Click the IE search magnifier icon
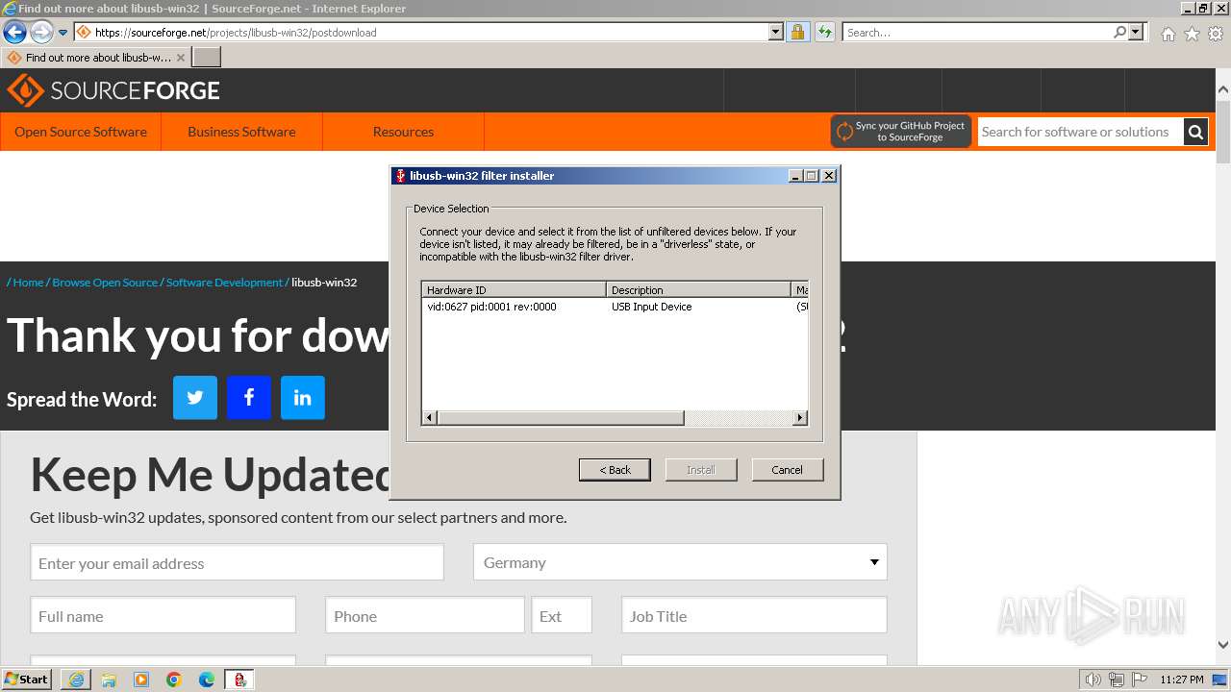This screenshot has width=1231, height=692. (x=1119, y=32)
